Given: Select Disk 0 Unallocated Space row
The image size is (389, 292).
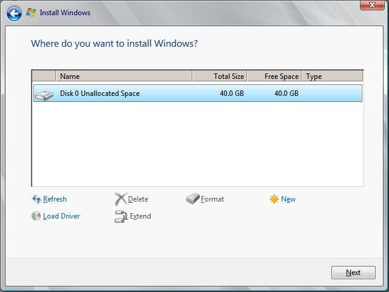Looking at the screenshot, I should point(198,93).
